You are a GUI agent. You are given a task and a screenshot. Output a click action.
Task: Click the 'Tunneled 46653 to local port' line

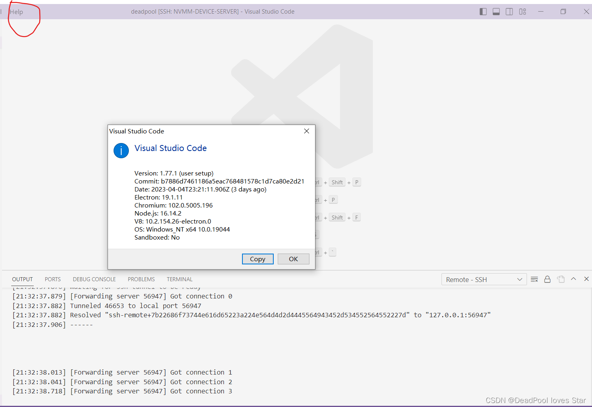tap(106, 306)
